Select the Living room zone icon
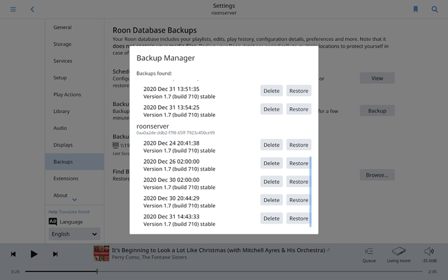Viewport: 448px width, 280px height. coord(399,251)
